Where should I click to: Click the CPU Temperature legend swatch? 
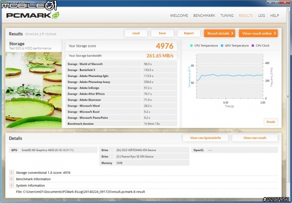(x=191, y=46)
